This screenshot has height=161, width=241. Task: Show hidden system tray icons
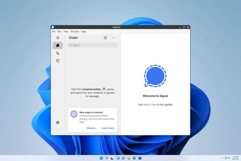pos(222,158)
